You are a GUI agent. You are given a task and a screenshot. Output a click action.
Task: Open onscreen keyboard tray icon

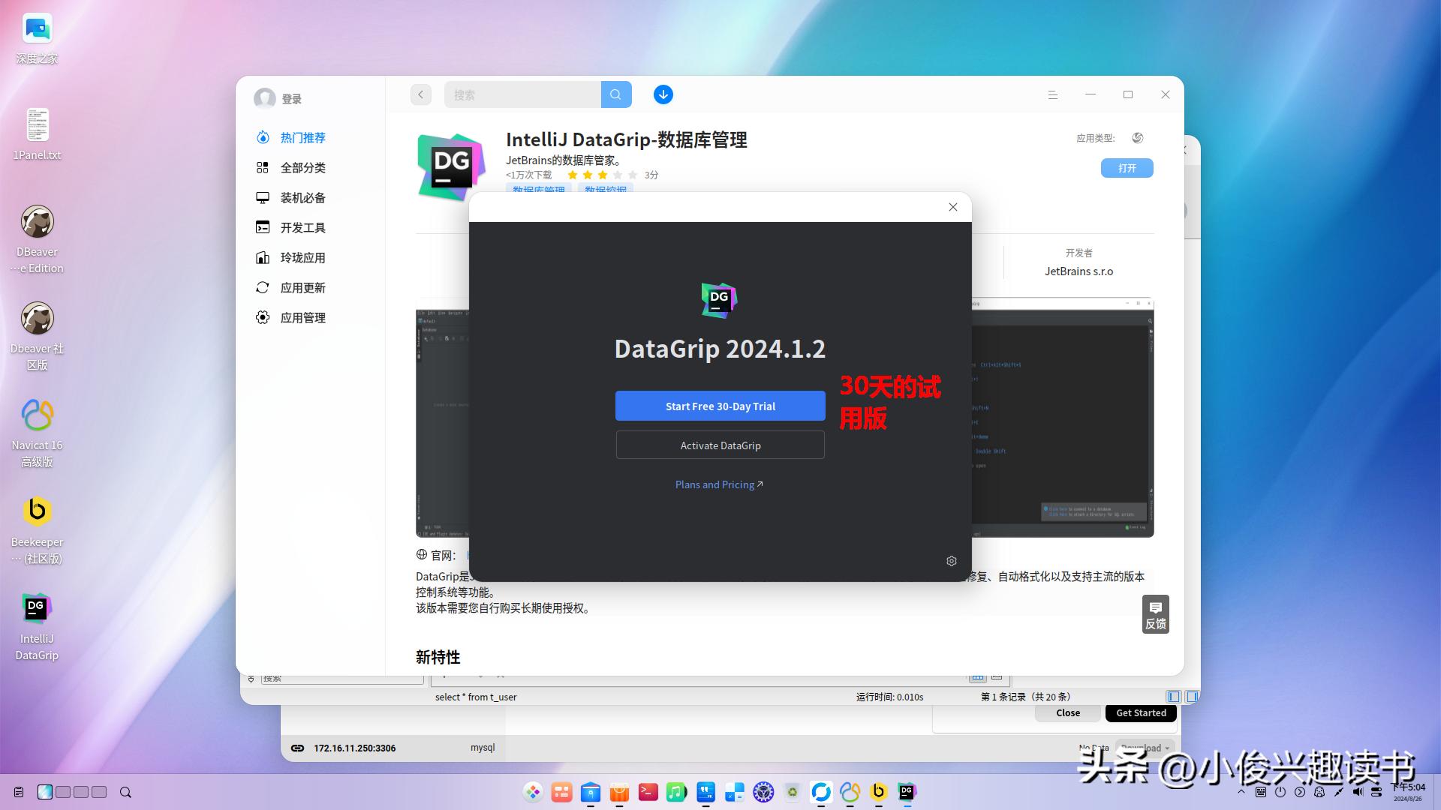click(x=1260, y=792)
